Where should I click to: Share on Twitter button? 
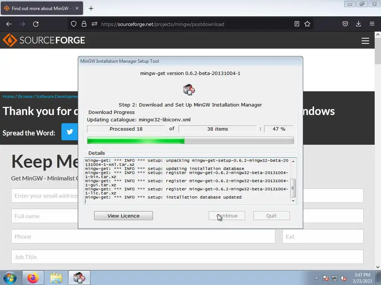70,132
